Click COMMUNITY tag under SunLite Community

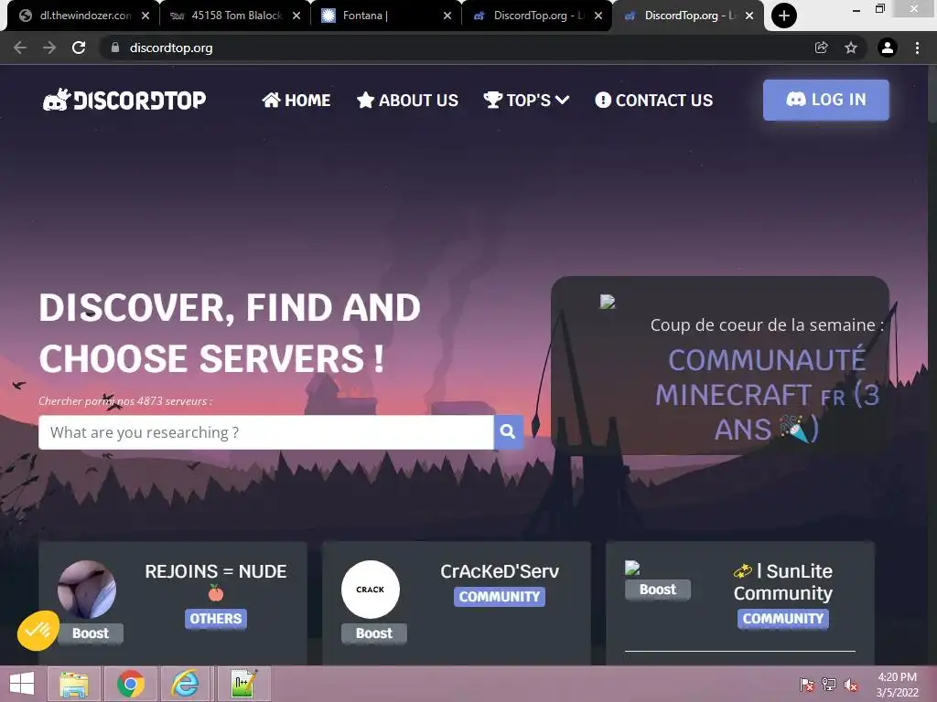783,619
